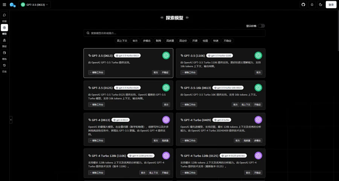Copy the gpt-4-1106-preview model ID badge
This screenshot has width=339, height=181.
141,155
